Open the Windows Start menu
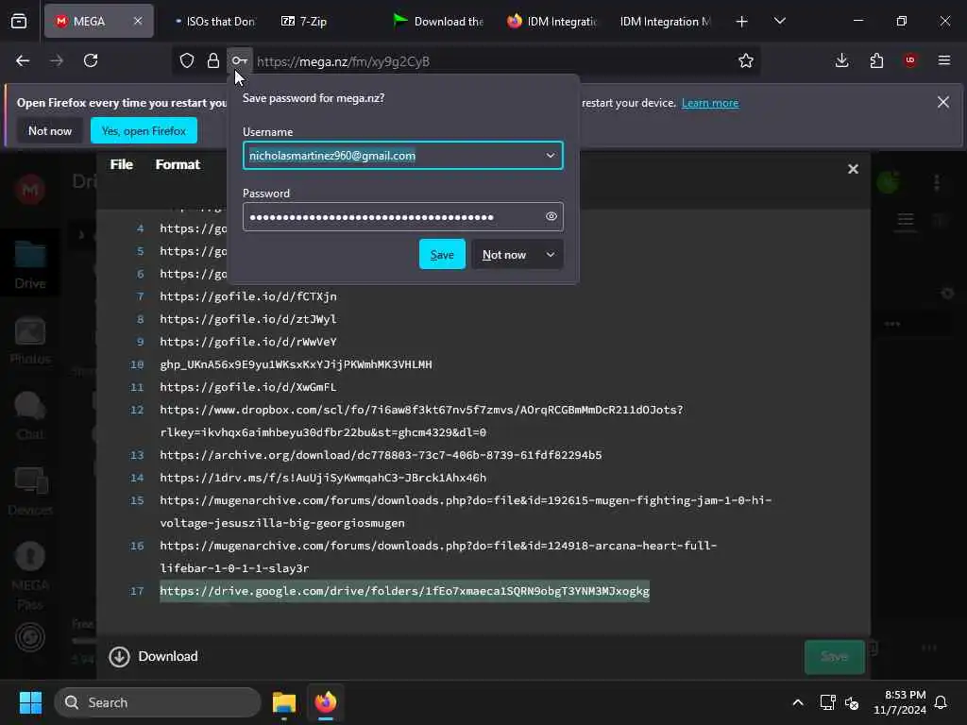Image resolution: width=967 pixels, height=725 pixels. (30, 702)
